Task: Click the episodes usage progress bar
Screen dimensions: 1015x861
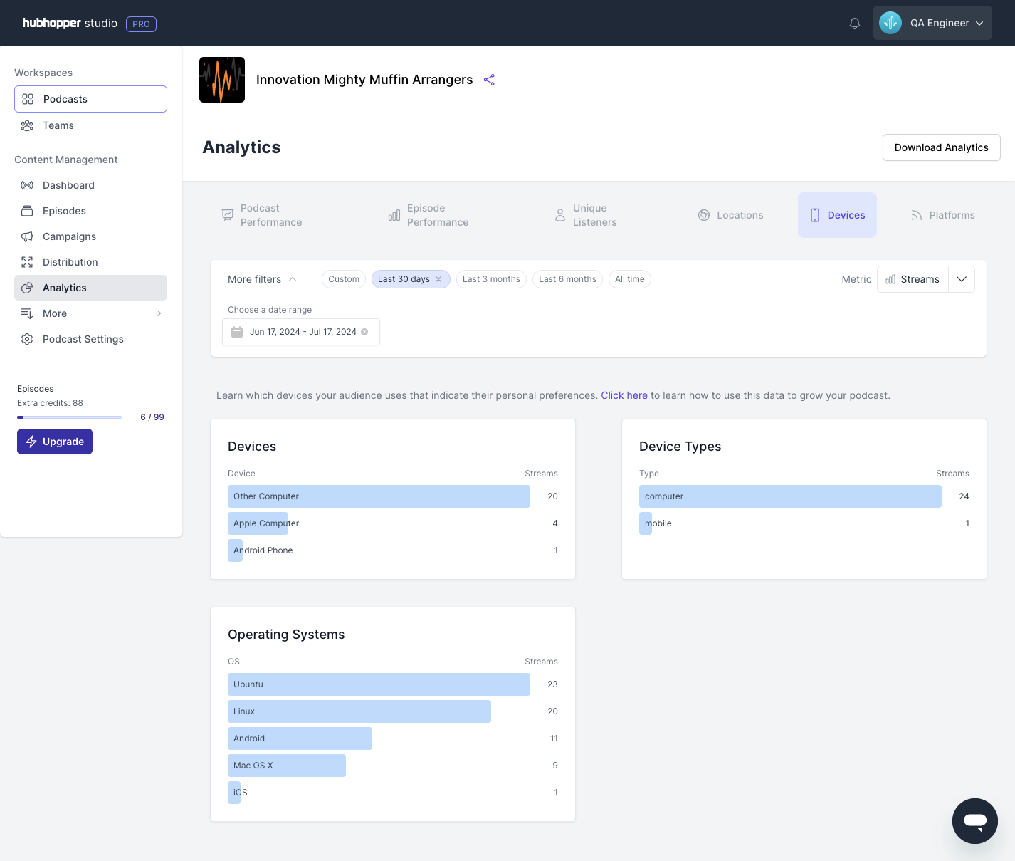Action: point(70,417)
